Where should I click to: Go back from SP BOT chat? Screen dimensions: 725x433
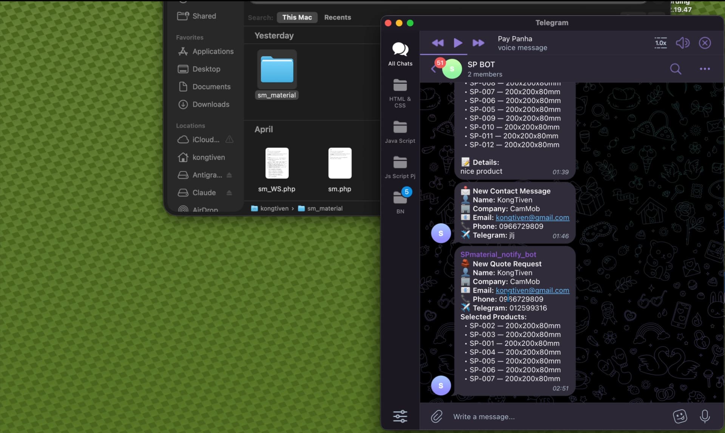click(433, 69)
